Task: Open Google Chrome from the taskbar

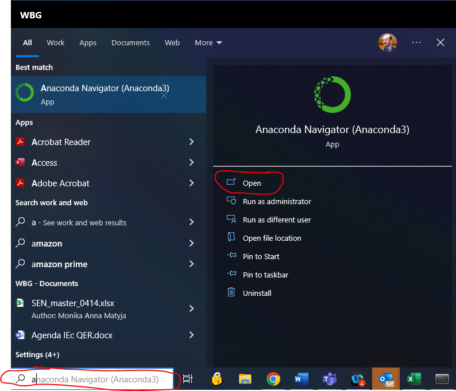Action: click(273, 379)
